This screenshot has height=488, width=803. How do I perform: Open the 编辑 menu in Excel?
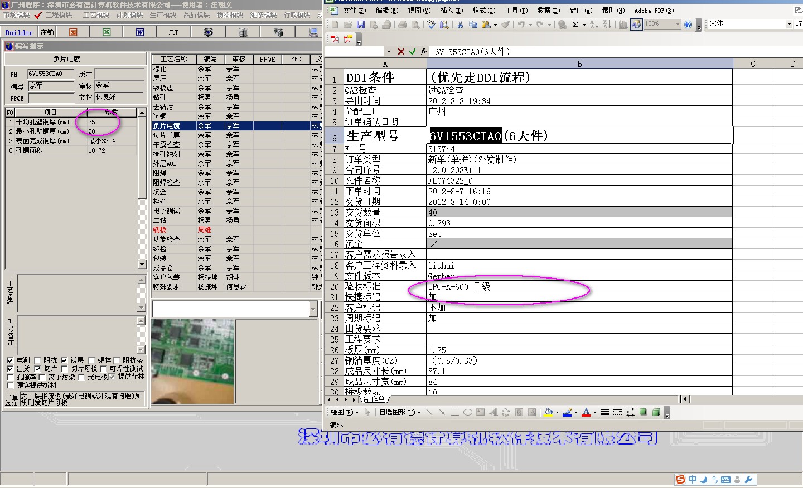click(386, 10)
